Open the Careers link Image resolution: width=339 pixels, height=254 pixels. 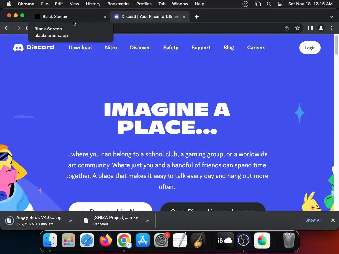256,48
